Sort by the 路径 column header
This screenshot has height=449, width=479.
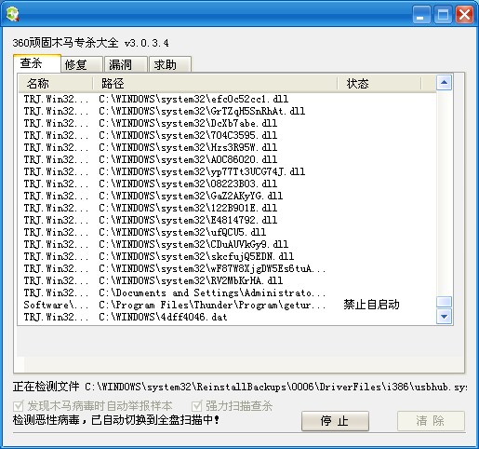[x=215, y=84]
